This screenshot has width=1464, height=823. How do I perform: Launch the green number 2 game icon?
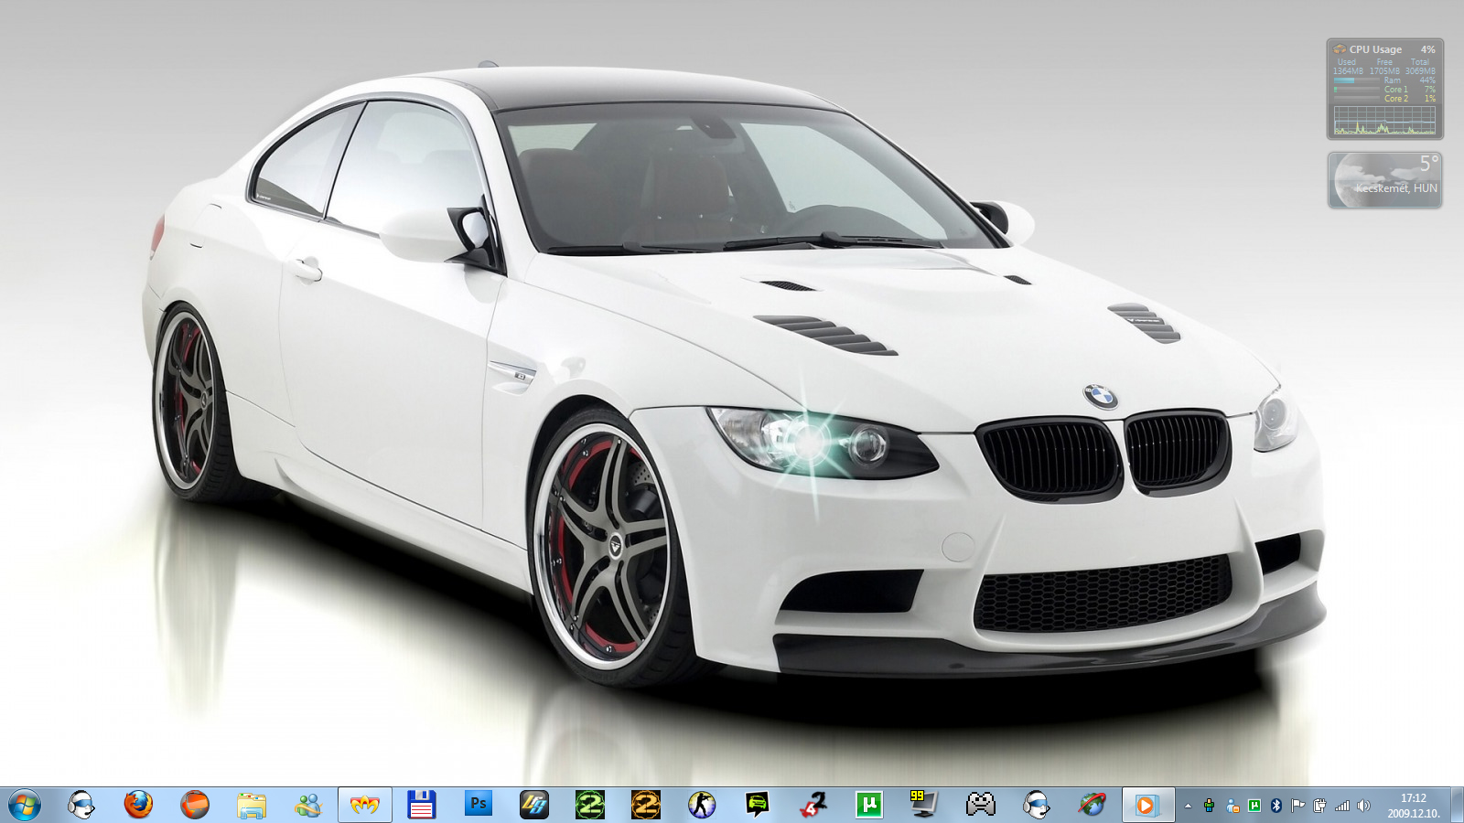(590, 805)
